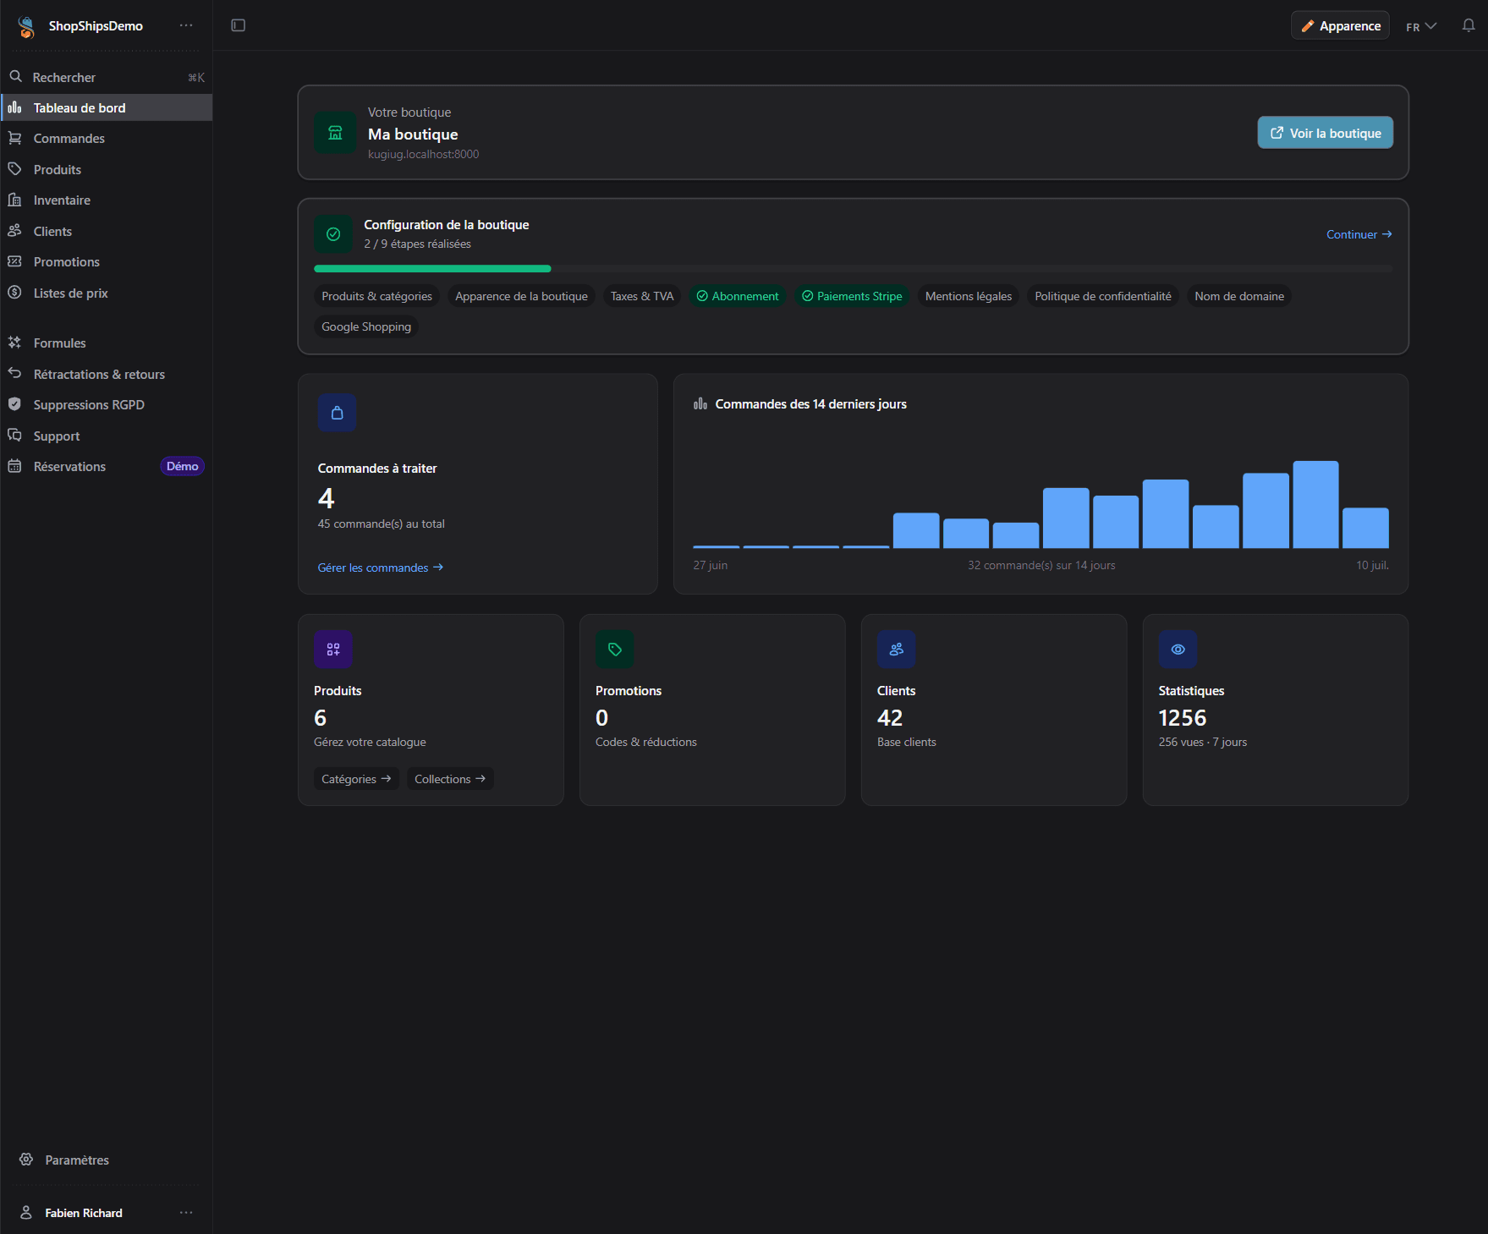Image resolution: width=1488 pixels, height=1234 pixels.
Task: Click the Commandes cart icon in sidebar
Action: pyautogui.click(x=14, y=138)
